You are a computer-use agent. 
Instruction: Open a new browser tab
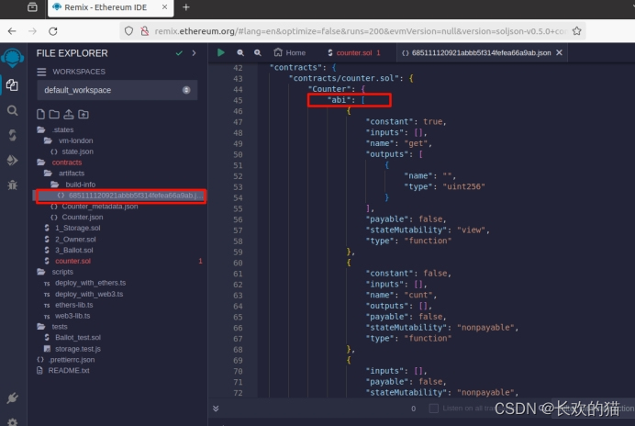186,7
